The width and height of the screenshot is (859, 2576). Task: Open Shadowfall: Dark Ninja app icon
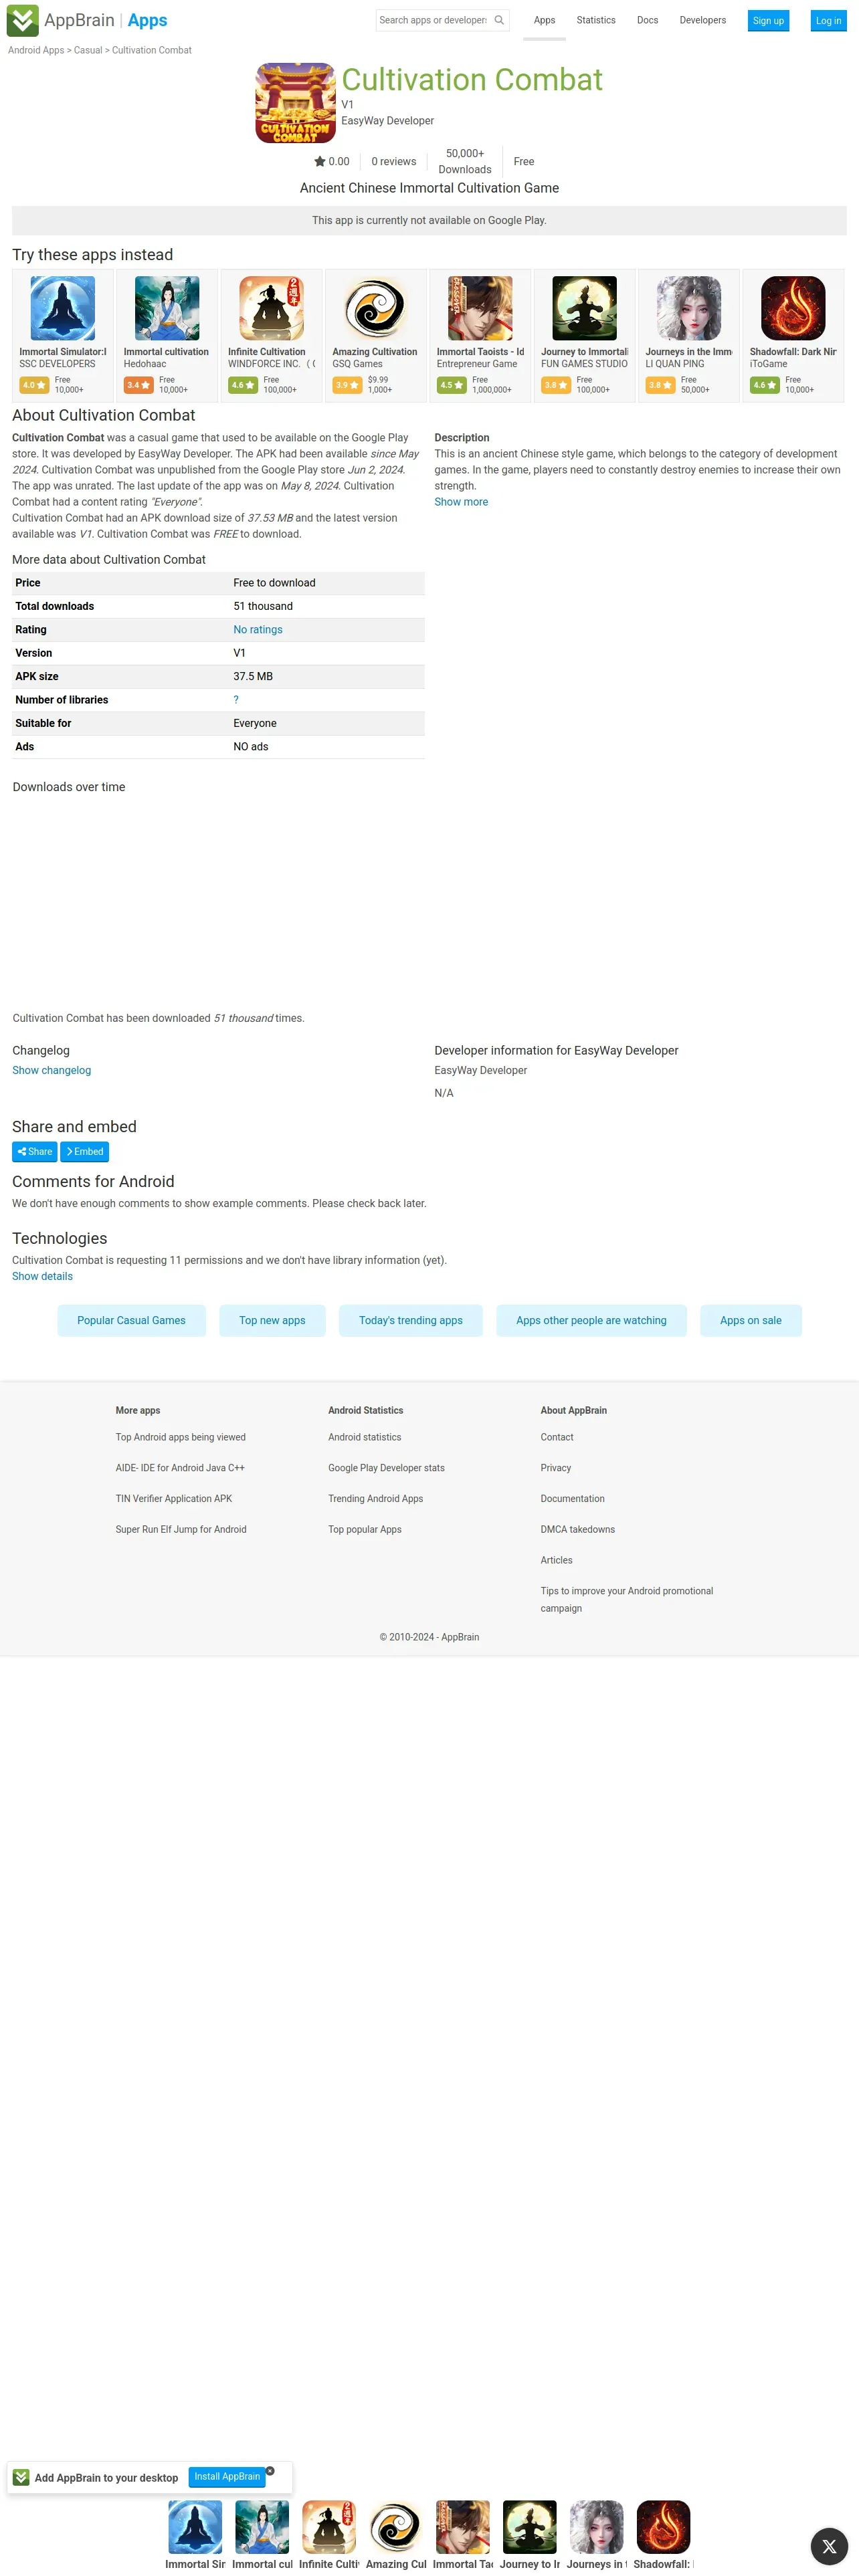793,308
